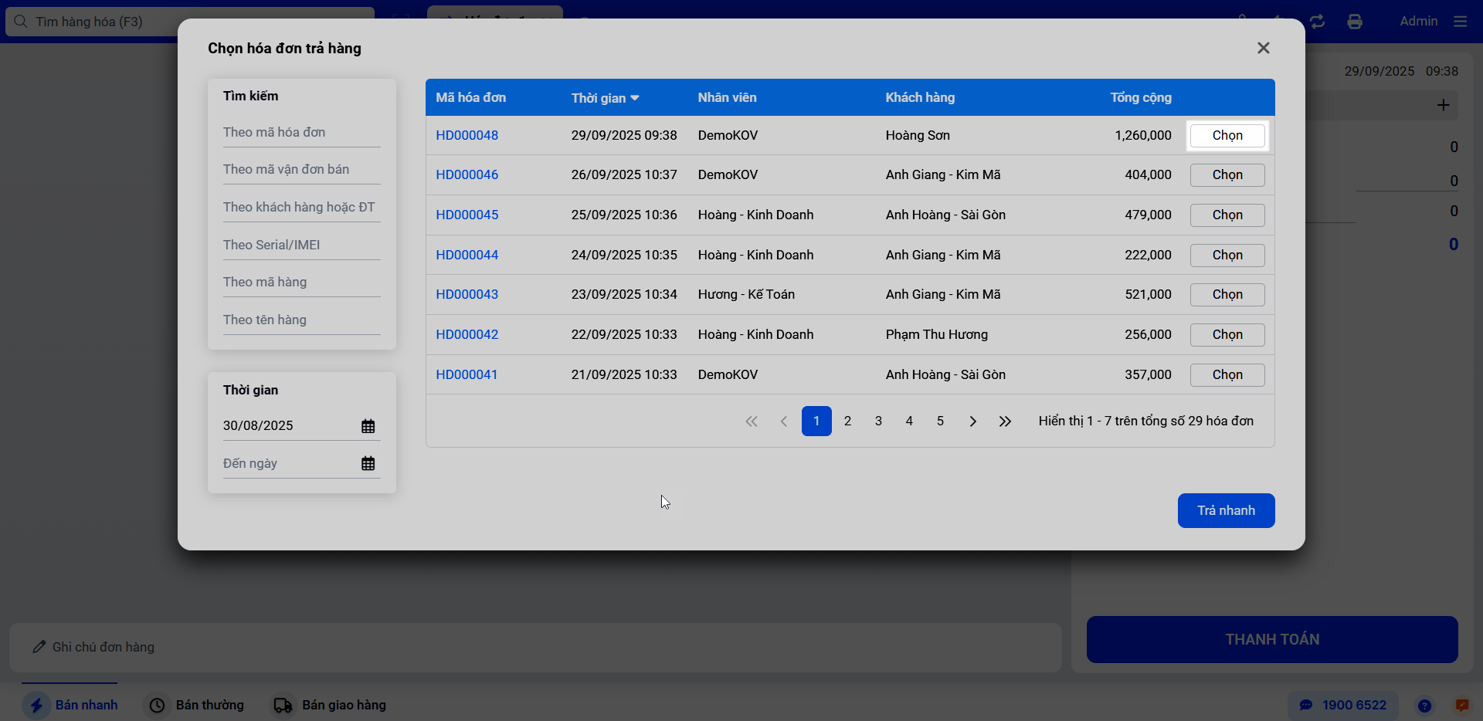
Task: Focus the Theo mã hóa đơn search field
Action: [x=301, y=133]
